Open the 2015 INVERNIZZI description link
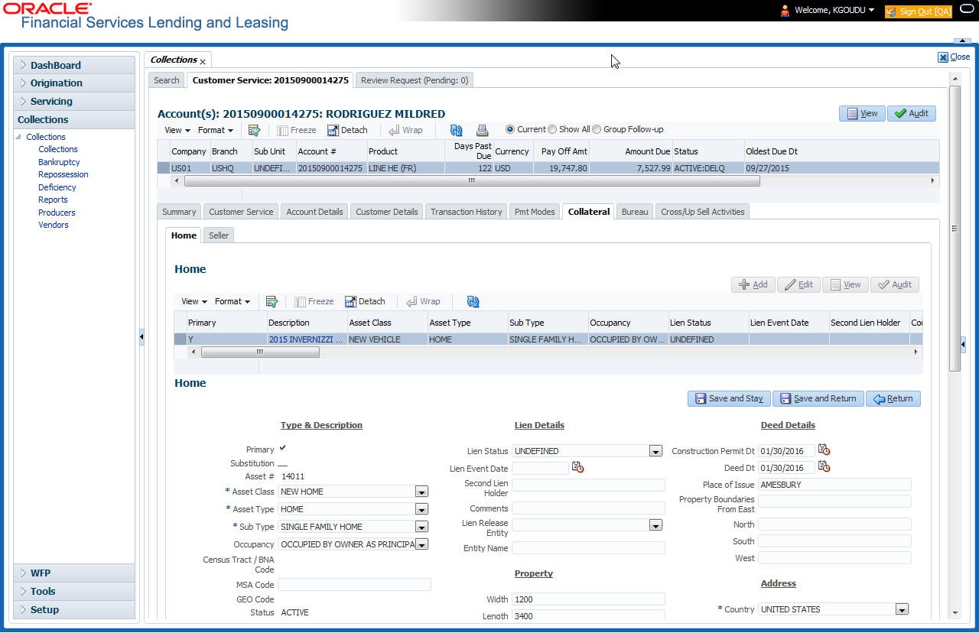 tap(306, 339)
